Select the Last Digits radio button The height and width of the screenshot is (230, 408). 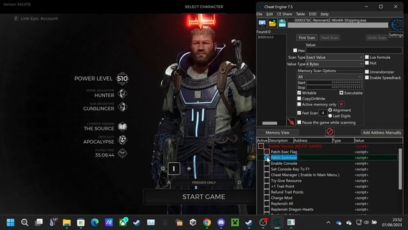[x=330, y=116]
